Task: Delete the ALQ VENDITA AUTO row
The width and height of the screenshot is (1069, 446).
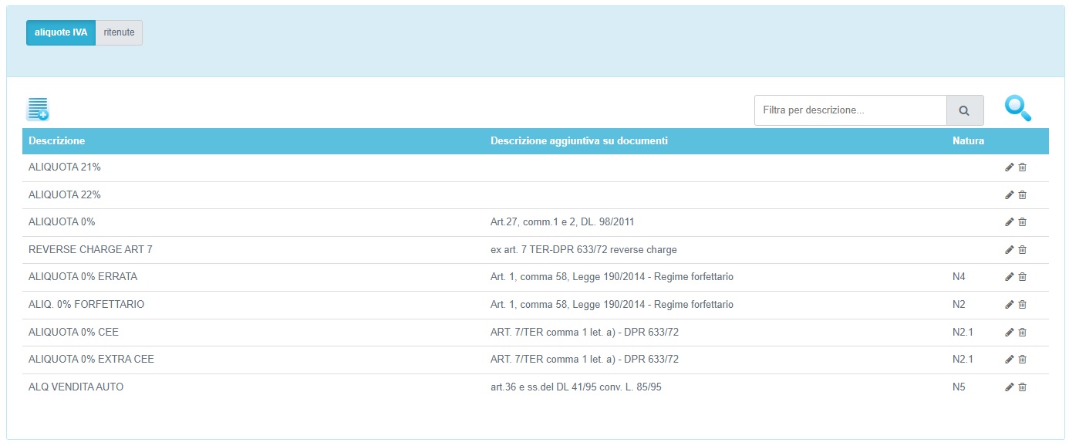Action: 1023,387
